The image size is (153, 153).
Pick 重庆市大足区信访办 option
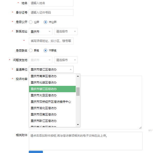point(52,95)
